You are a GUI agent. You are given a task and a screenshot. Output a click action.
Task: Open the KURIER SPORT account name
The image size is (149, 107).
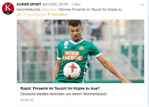pyautogui.click(x=29, y=4)
